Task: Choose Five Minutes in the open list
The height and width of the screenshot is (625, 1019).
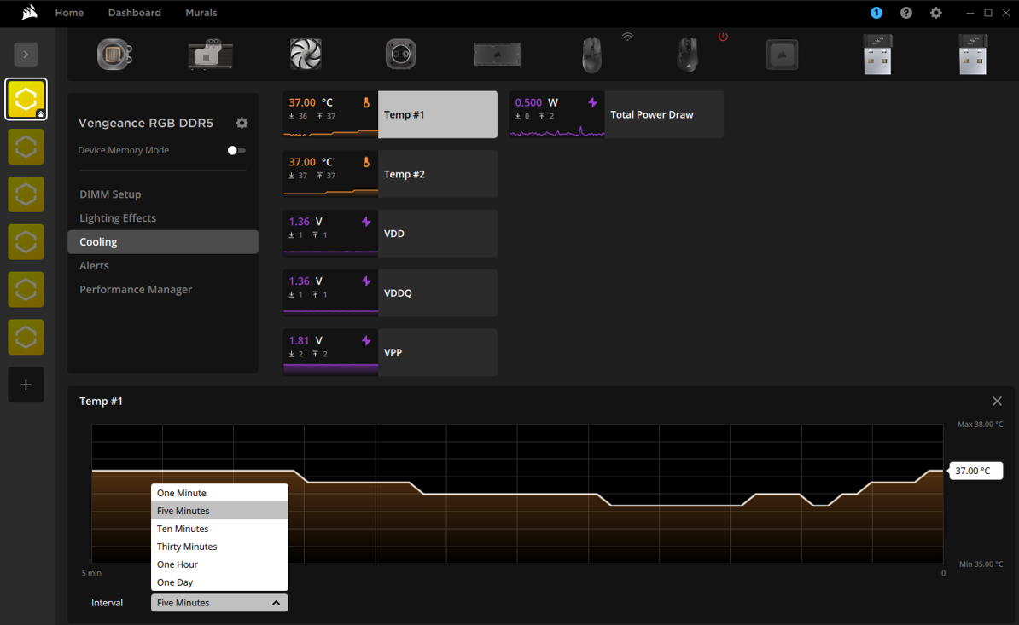Action: [x=219, y=511]
